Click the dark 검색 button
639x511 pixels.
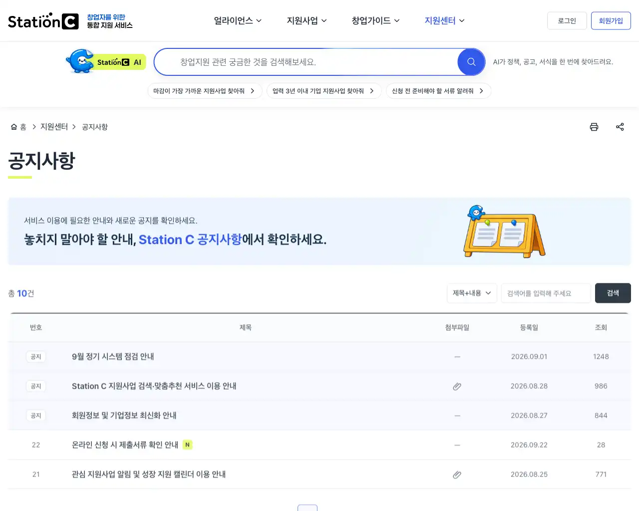(x=613, y=293)
